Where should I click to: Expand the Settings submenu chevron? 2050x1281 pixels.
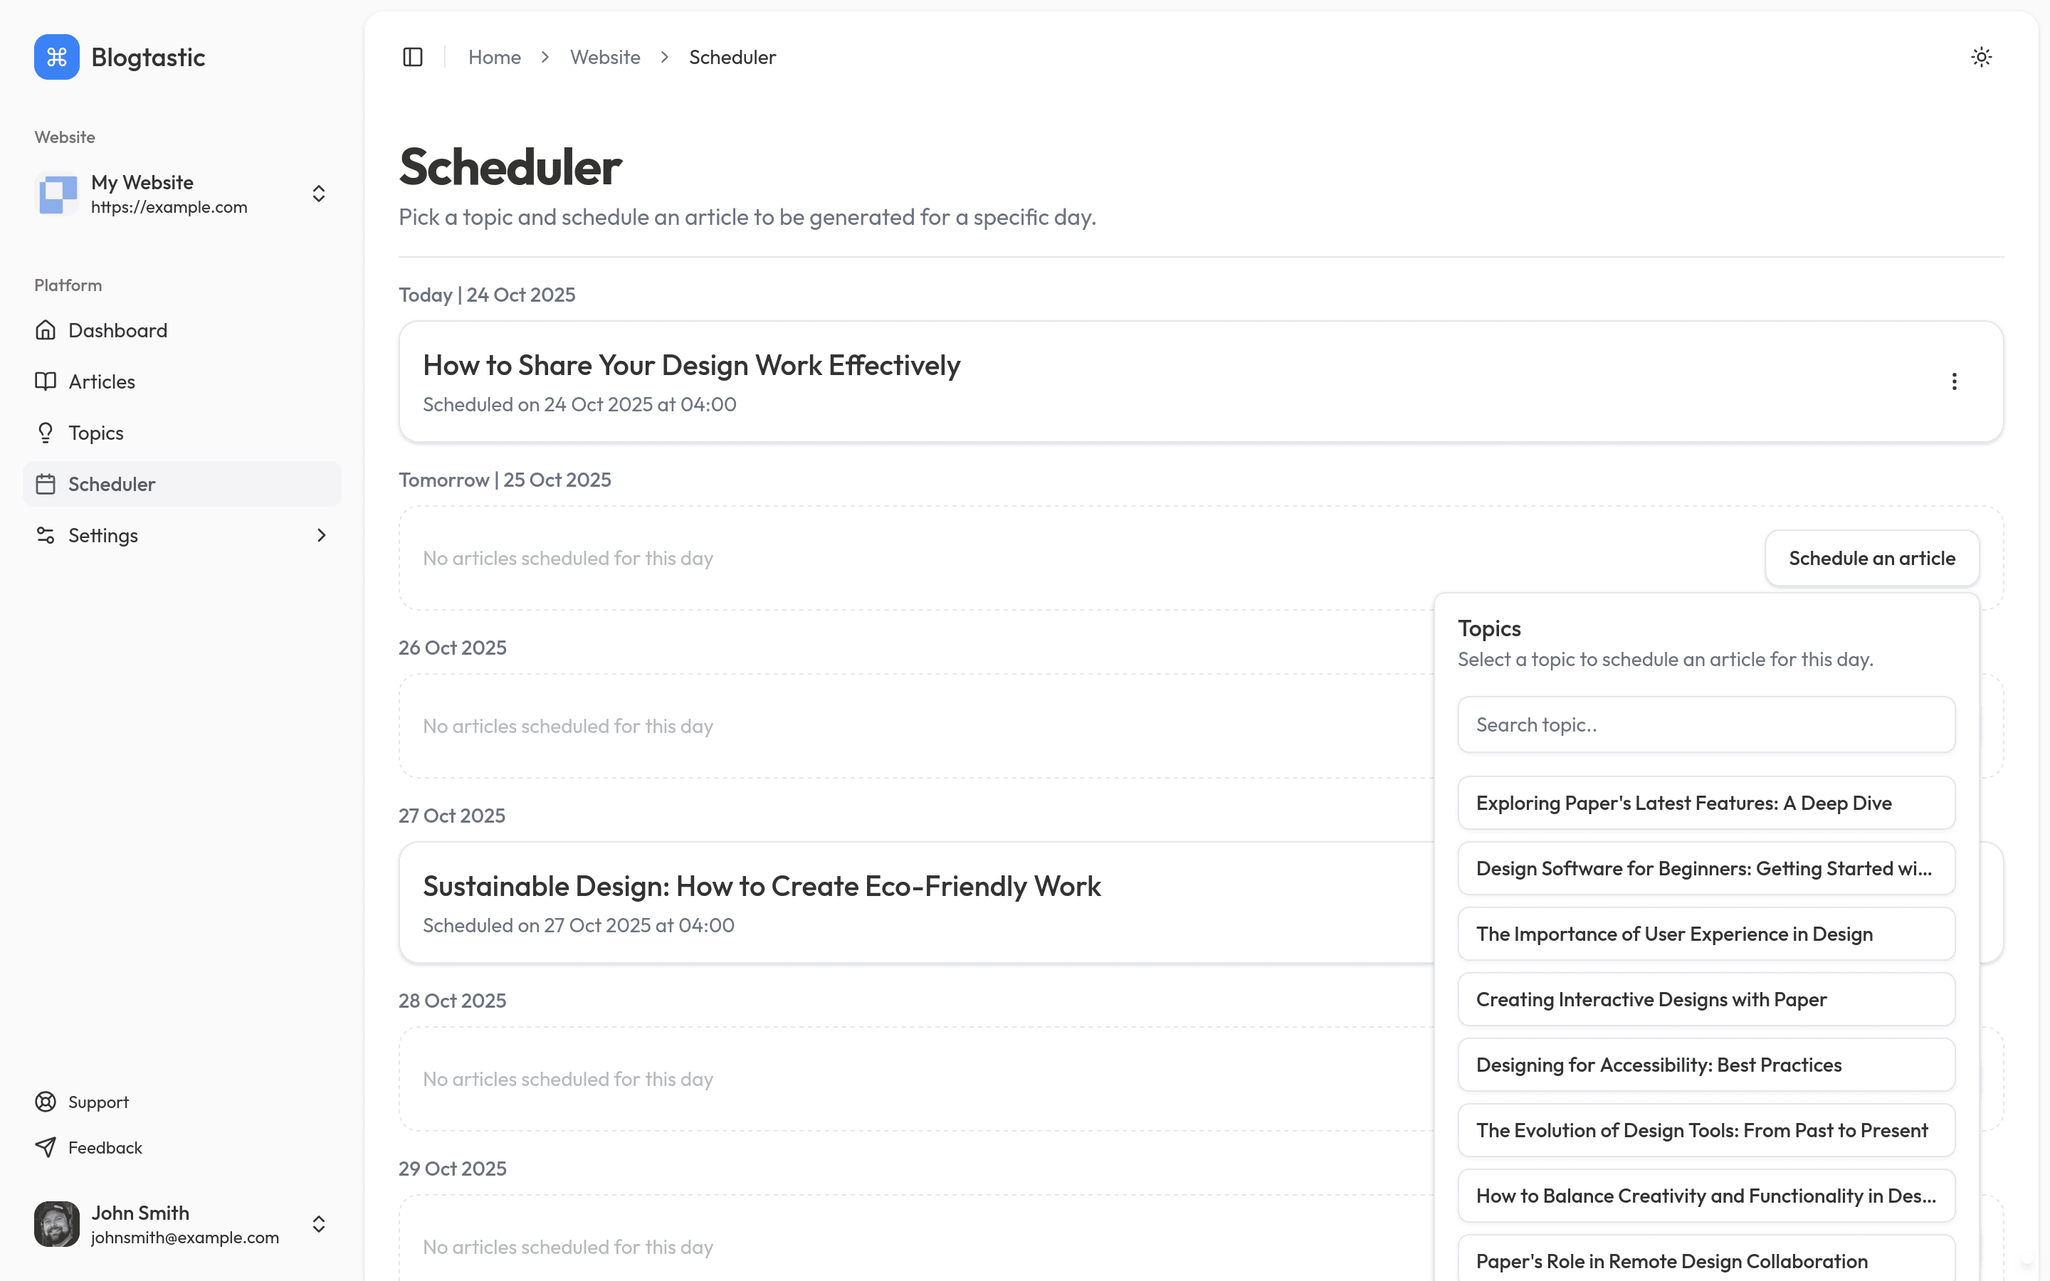[321, 535]
